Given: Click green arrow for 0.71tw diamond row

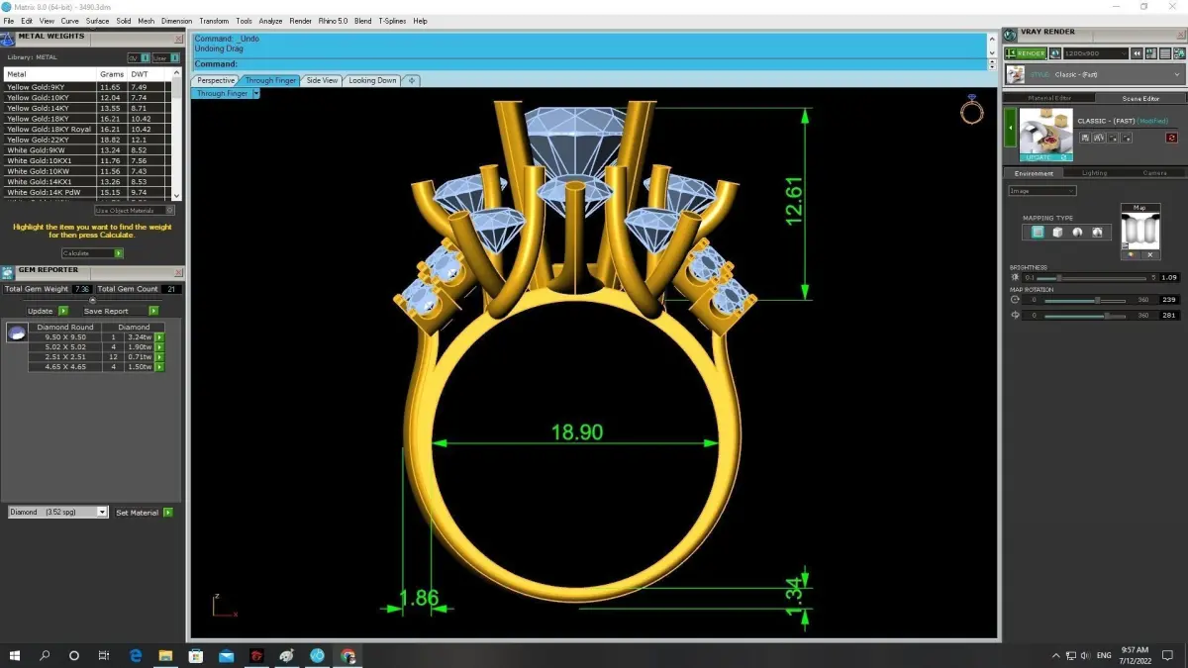Looking at the screenshot, I should pos(159,357).
